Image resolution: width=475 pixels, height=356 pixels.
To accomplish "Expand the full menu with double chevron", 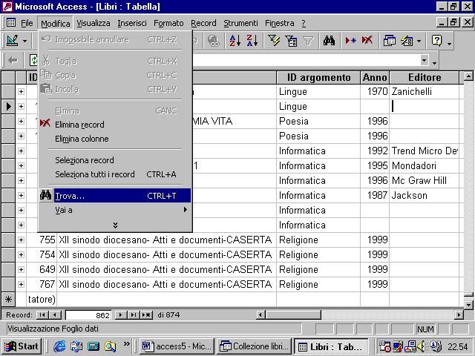I will [x=115, y=225].
